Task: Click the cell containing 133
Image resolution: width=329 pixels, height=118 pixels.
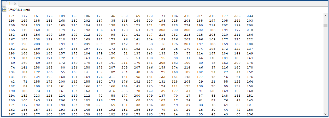Action: (162, 53)
